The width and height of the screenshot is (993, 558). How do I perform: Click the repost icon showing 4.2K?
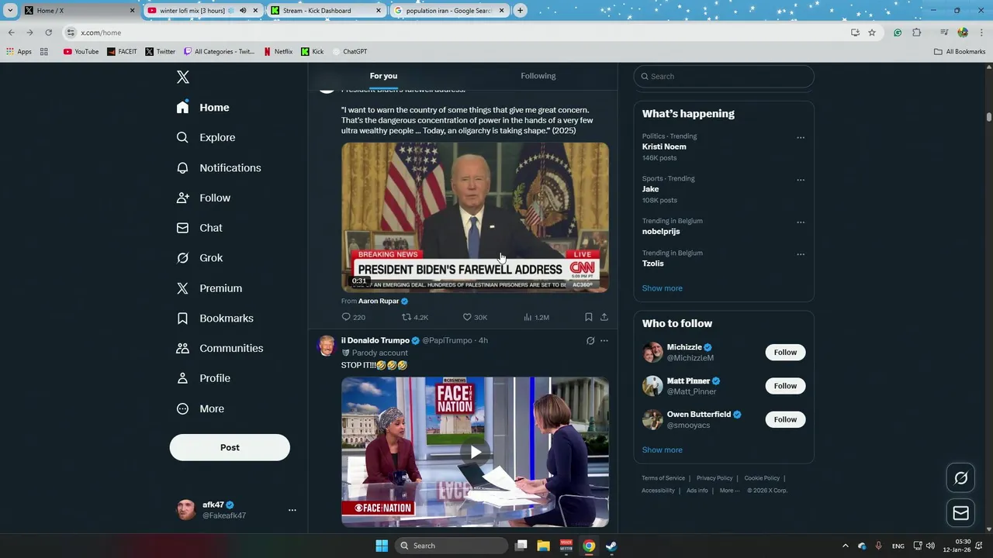click(406, 317)
